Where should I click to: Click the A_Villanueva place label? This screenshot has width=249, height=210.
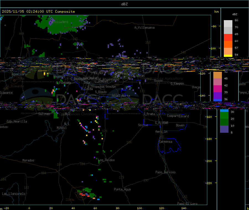144,28
